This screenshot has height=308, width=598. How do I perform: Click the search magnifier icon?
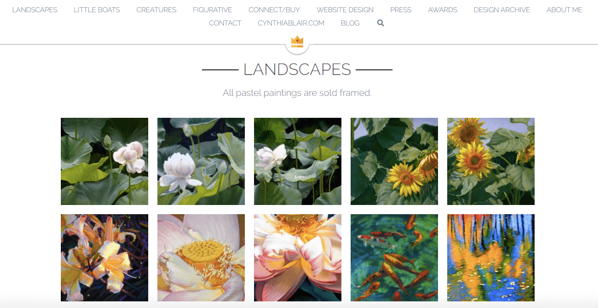click(x=380, y=23)
